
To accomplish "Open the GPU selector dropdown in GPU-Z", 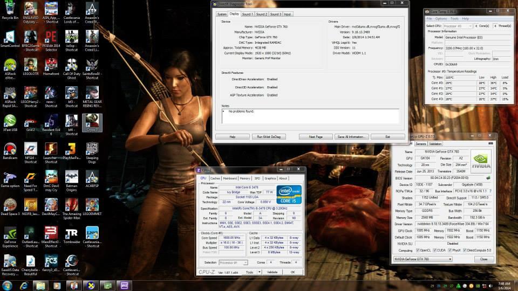I will click(422, 259).
